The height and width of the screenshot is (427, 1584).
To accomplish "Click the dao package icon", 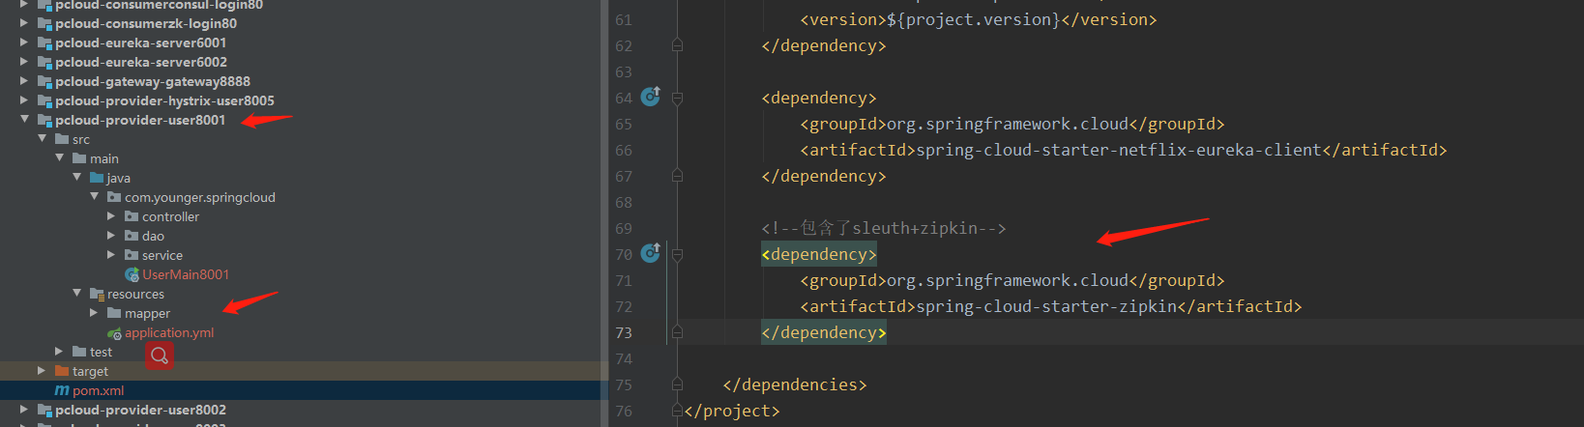I will (x=132, y=236).
